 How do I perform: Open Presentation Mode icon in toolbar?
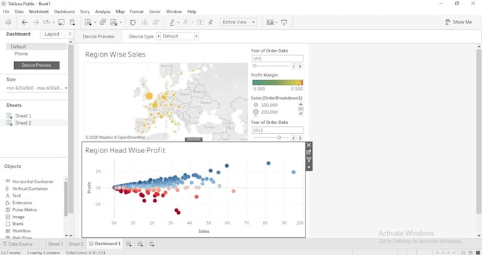click(284, 22)
